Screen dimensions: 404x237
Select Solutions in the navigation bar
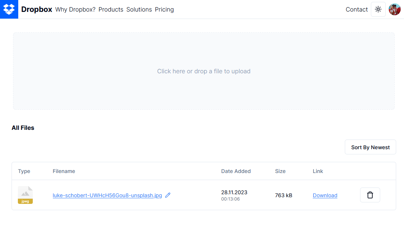139,9
